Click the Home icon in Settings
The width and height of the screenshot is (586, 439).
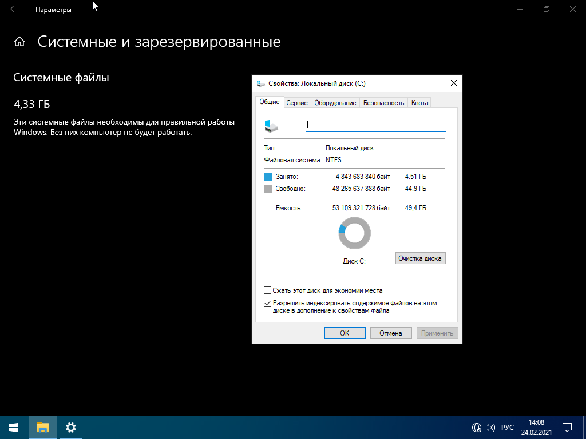(19, 42)
